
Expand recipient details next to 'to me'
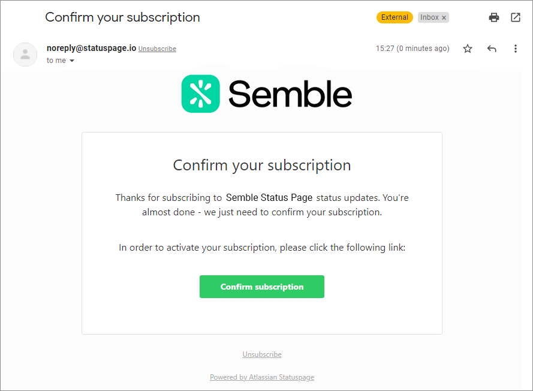(x=72, y=61)
